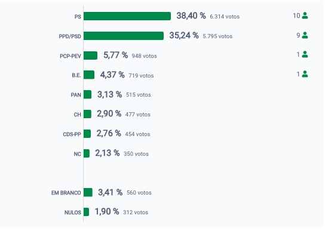Click the 10 seats count for PS
Viewport: 328px width, 231px height.
pyautogui.click(x=296, y=16)
